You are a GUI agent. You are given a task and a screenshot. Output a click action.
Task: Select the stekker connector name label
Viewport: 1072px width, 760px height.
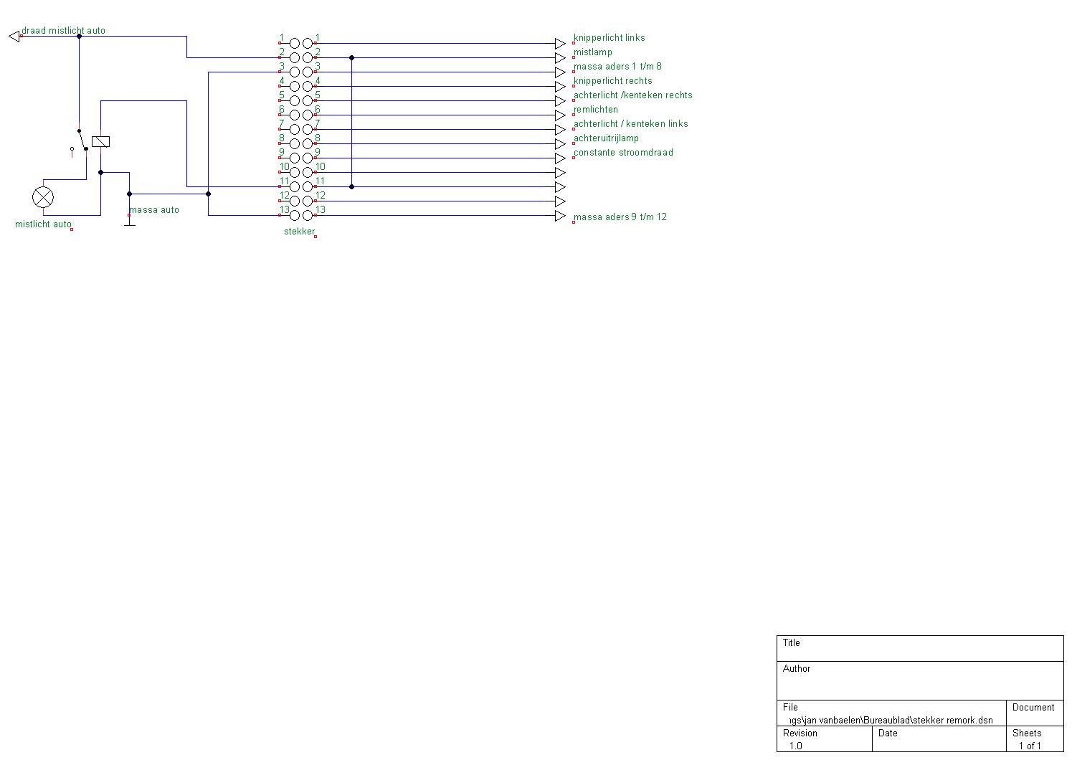click(x=299, y=232)
